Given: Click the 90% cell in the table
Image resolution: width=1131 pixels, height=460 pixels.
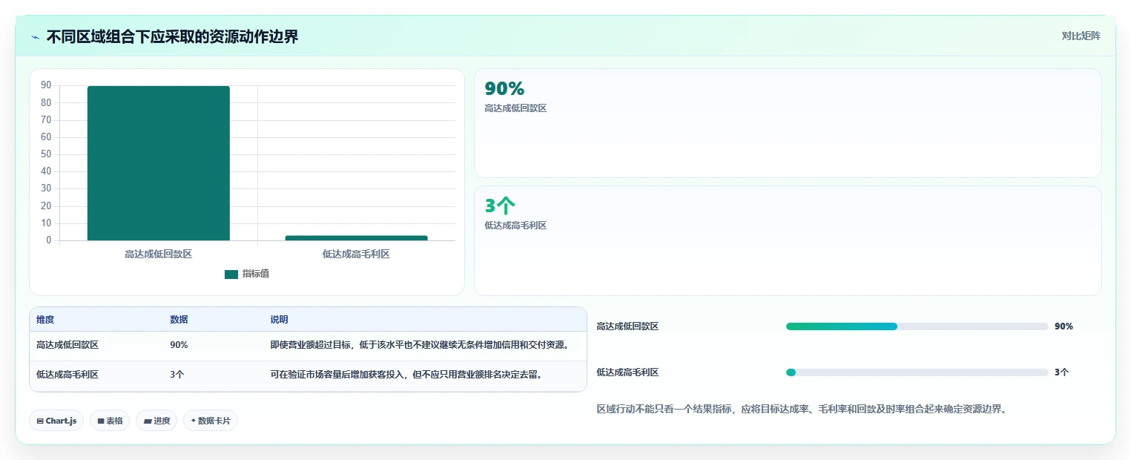Looking at the screenshot, I should click(x=179, y=345).
